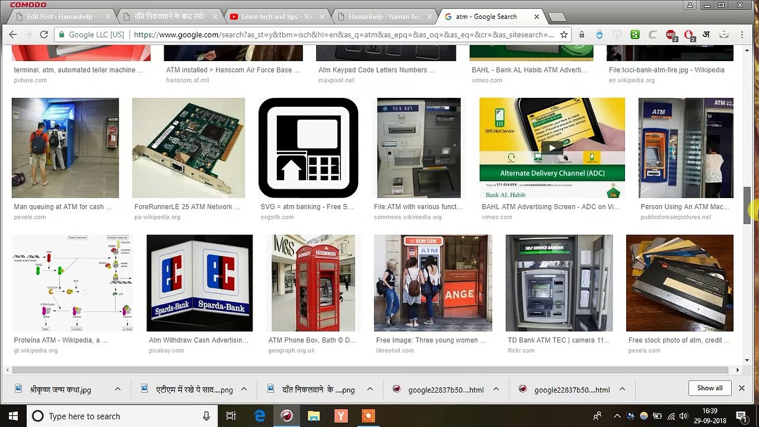Open ForeRunnerLE 25 ATM Network card image
This screenshot has height=427, width=759.
[x=189, y=148]
